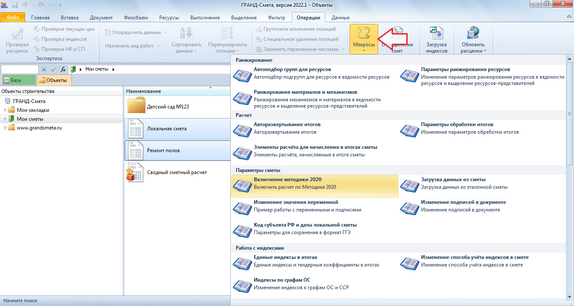Screen dimensions: 574x306
Task: Switch to Ресурсы ribbon tab
Action: [x=169, y=18]
